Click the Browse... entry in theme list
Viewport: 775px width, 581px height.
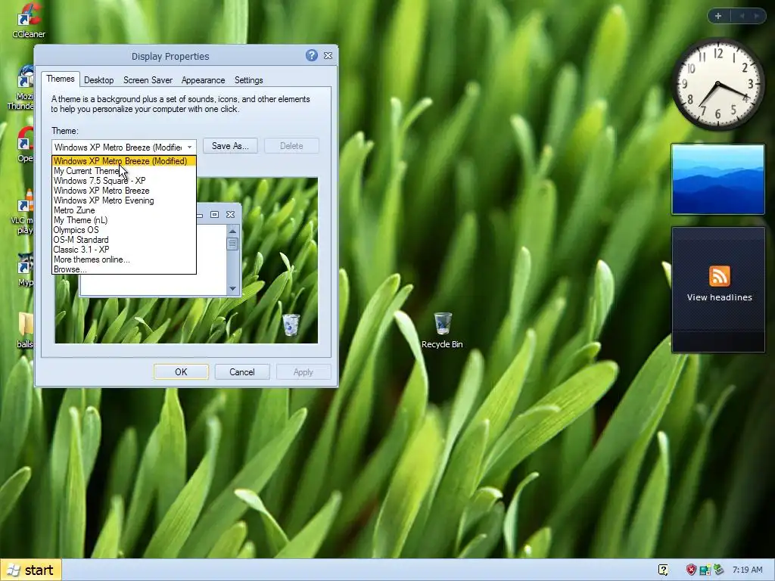coord(124,269)
